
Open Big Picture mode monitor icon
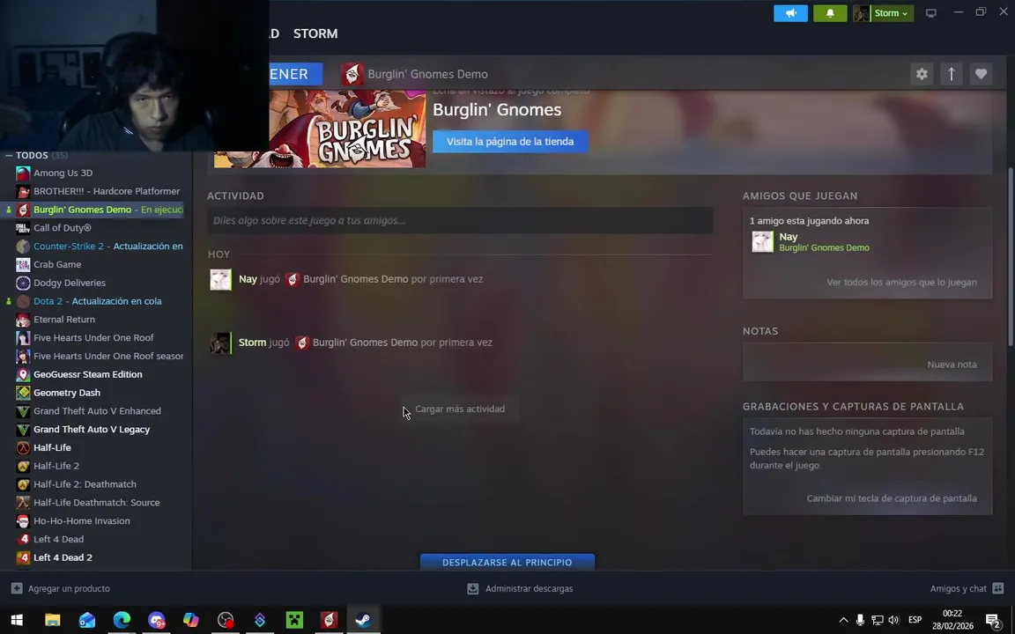(x=930, y=13)
